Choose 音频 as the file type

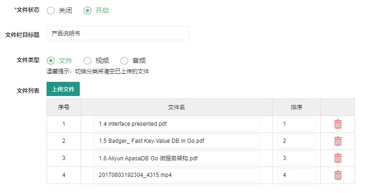click(124, 61)
